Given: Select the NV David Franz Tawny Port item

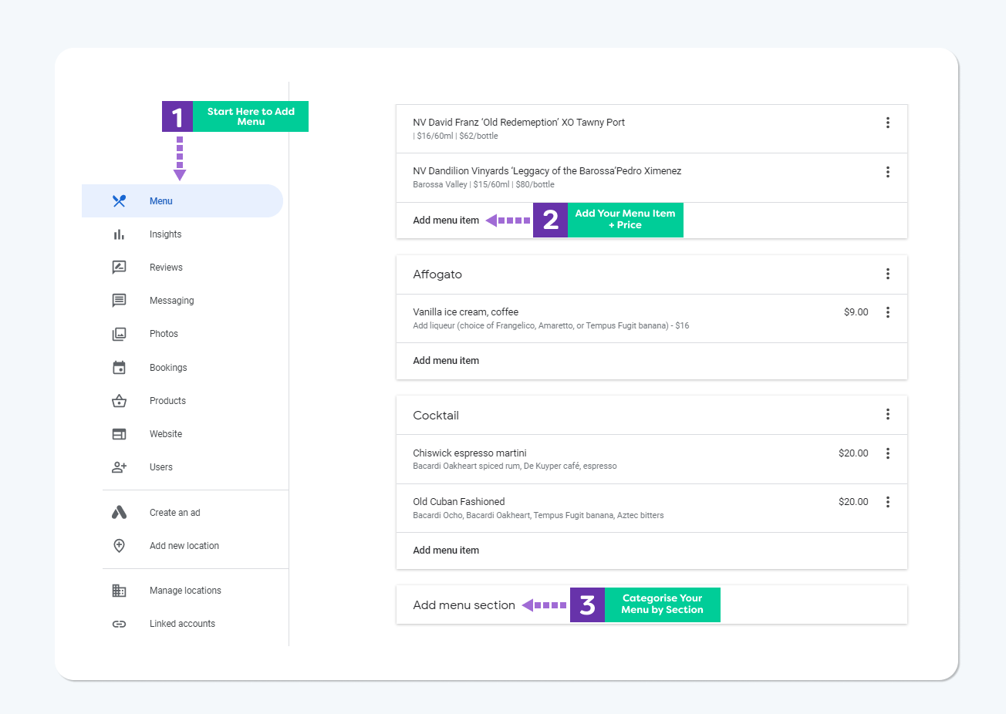Looking at the screenshot, I should point(518,123).
